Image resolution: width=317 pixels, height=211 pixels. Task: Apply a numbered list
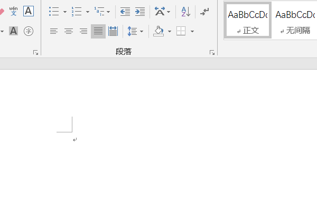[77, 11]
